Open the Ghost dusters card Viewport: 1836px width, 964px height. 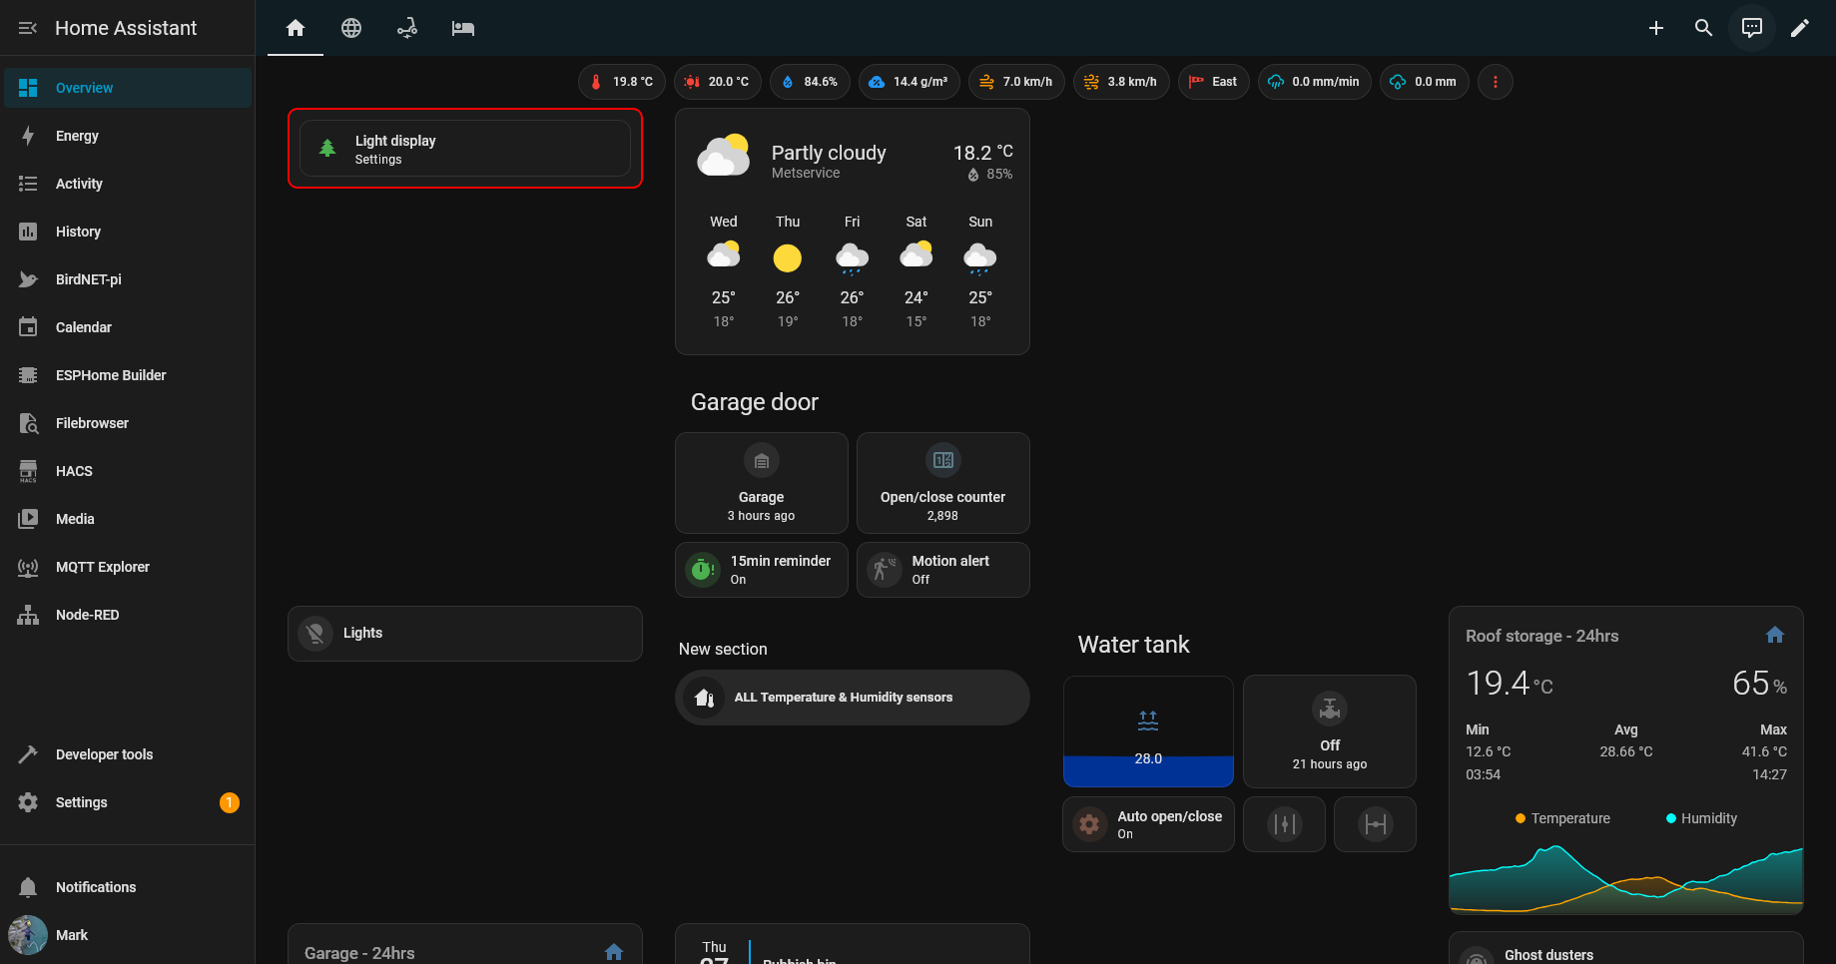pos(1626,950)
